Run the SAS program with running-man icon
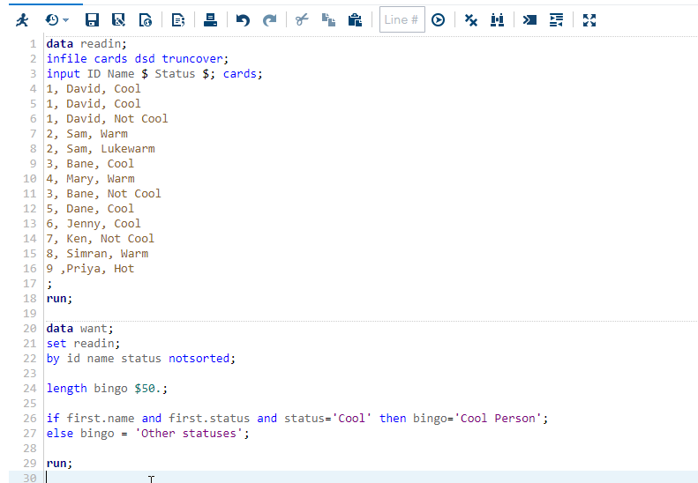 click(23, 19)
